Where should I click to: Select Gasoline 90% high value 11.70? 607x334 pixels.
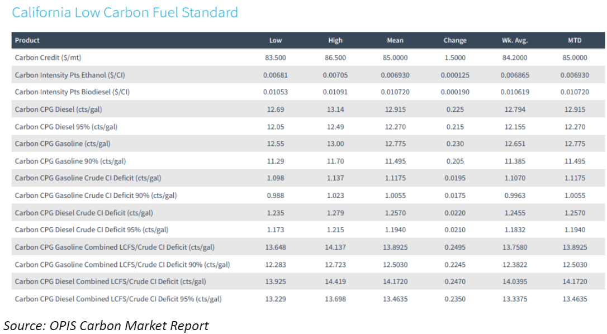pos(335,161)
